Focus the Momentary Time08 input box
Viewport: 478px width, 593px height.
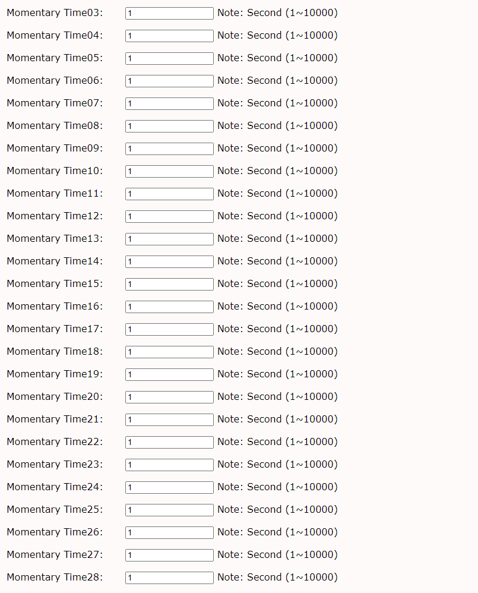(x=169, y=126)
